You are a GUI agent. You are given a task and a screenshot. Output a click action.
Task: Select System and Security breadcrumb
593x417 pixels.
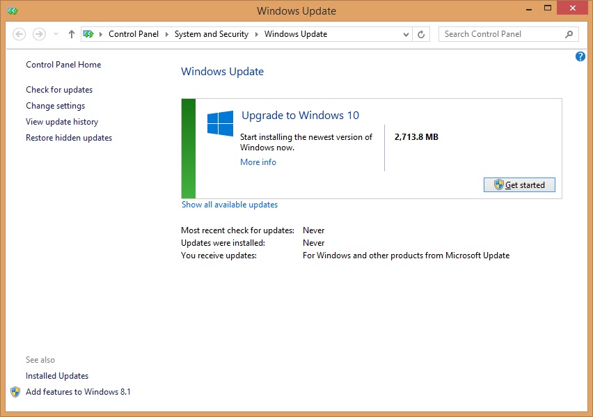212,34
